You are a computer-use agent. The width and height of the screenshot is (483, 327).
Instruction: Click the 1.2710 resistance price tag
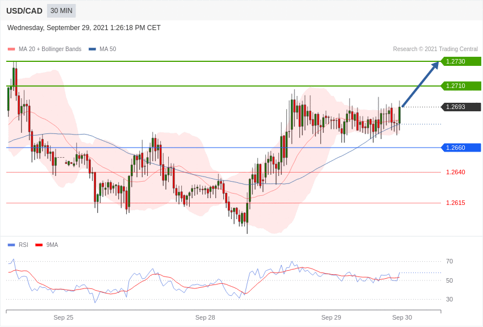[461, 86]
